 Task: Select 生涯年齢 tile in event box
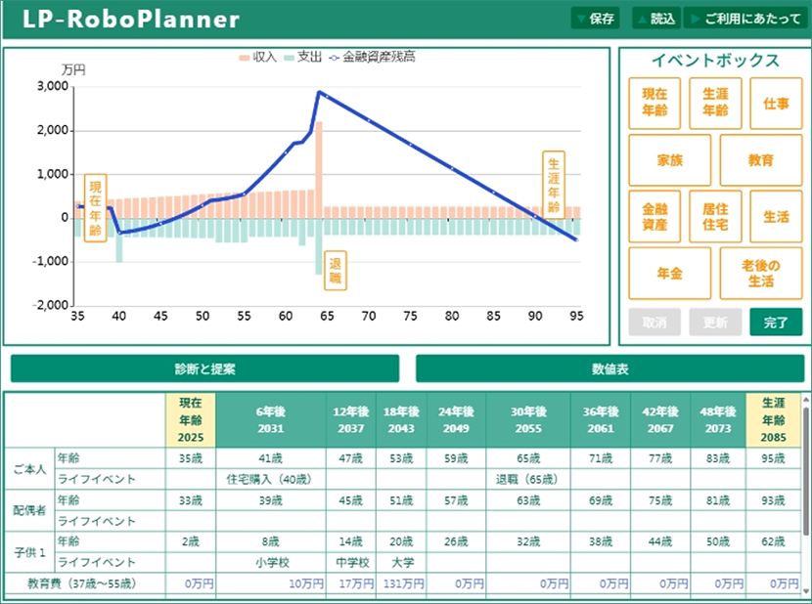(x=715, y=104)
